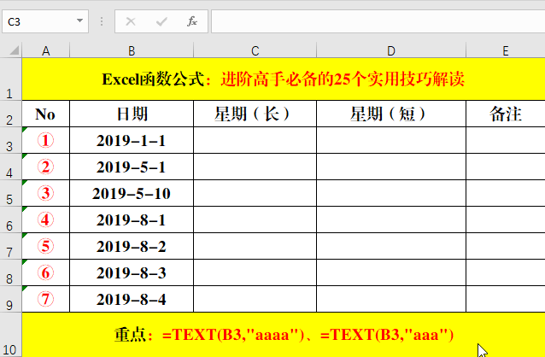Select the cell with circled number ④

46,219
